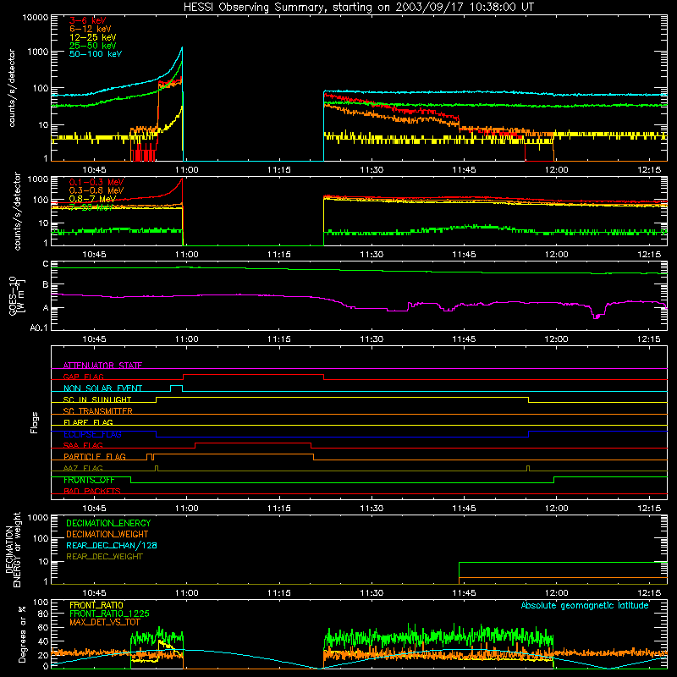Select the ECLIPSE_FLAG label
The height and width of the screenshot is (677, 677).
coord(92,434)
